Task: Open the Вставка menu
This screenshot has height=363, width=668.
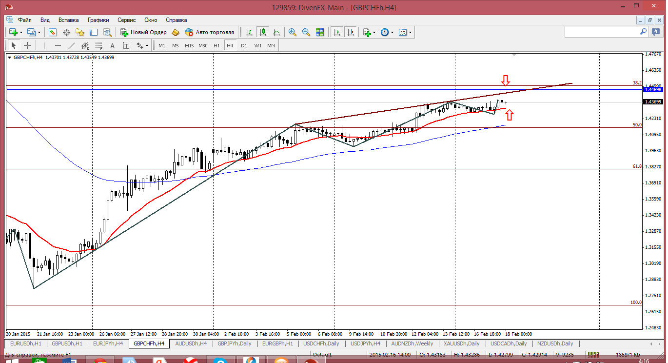Action: pos(68,20)
